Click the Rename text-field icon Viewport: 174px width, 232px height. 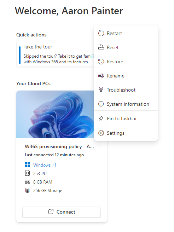pos(101,76)
